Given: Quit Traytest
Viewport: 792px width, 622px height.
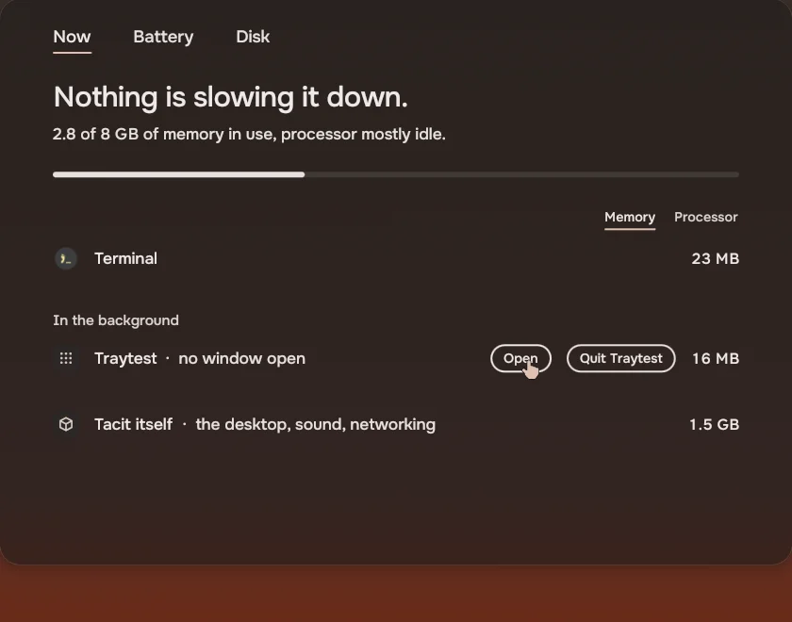Looking at the screenshot, I should tap(620, 358).
